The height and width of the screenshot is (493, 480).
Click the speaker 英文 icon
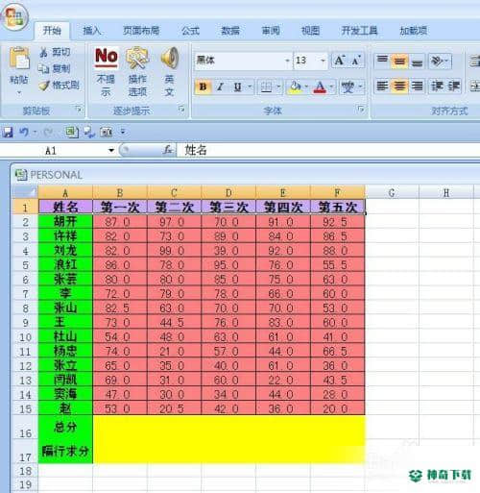click(x=170, y=58)
